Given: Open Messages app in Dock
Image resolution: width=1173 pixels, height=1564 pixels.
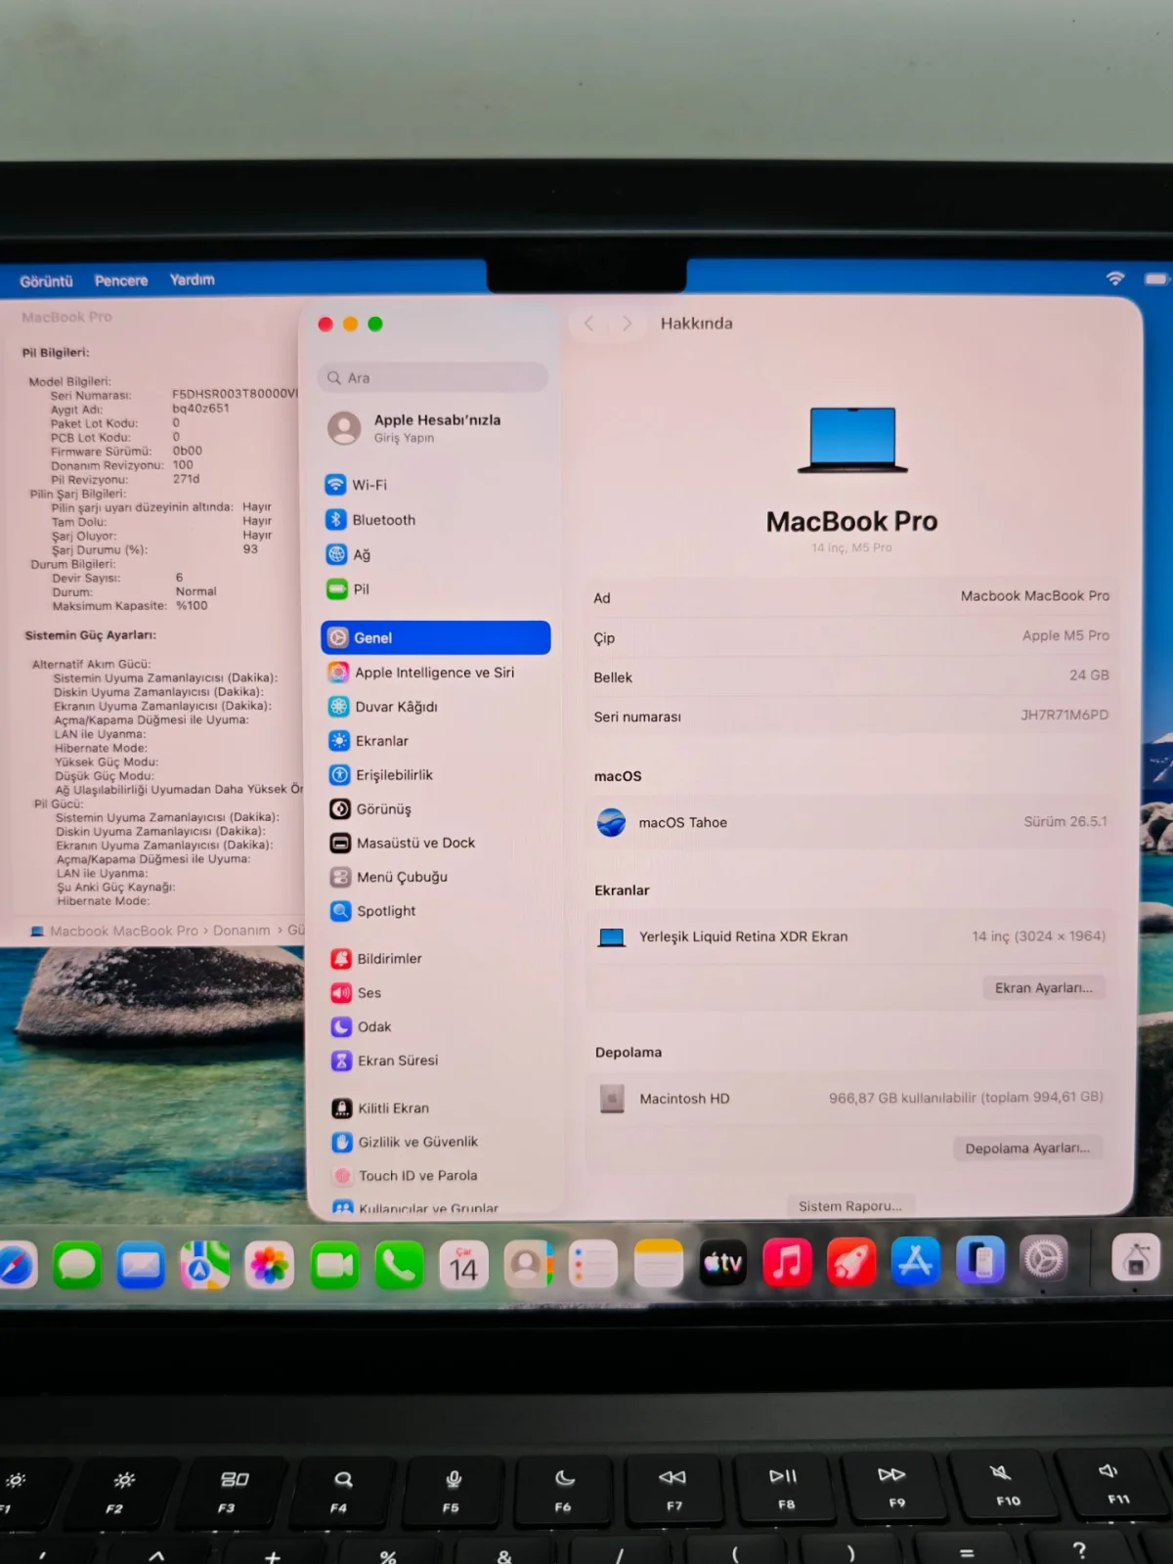Looking at the screenshot, I should pos(76,1266).
